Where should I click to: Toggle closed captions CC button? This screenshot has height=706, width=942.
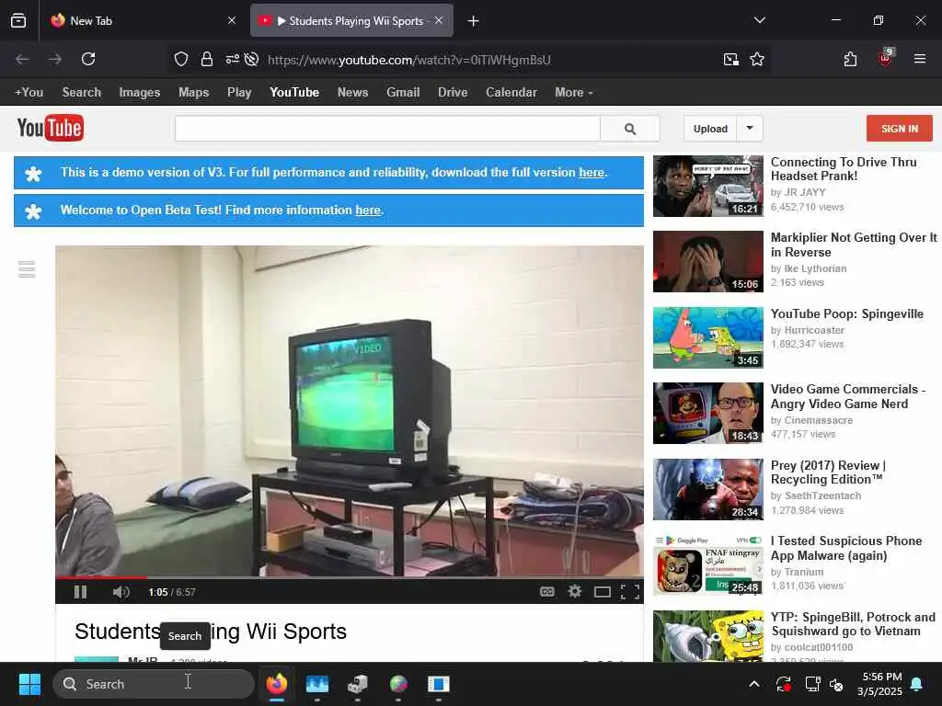point(546,592)
